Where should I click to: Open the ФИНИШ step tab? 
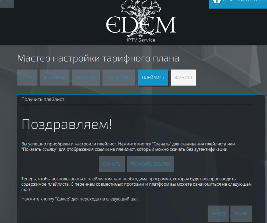click(x=183, y=78)
